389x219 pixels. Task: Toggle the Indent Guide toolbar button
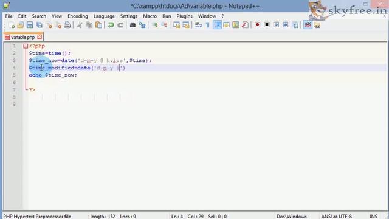pyautogui.click(x=217, y=25)
